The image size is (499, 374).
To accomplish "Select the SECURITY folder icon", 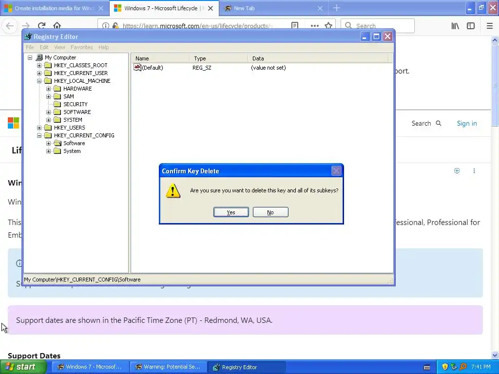I will coord(58,104).
